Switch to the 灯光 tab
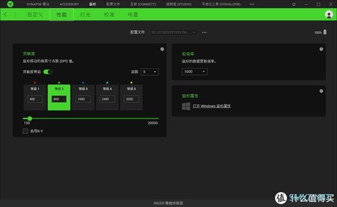Image resolution: width=337 pixels, height=207 pixels. [x=85, y=14]
